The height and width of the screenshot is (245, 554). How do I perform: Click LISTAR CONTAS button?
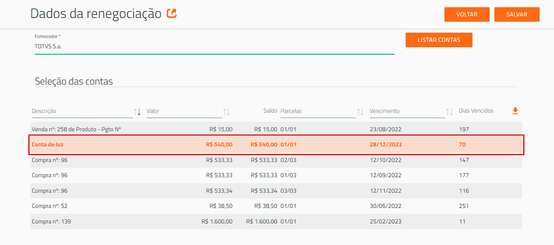439,40
